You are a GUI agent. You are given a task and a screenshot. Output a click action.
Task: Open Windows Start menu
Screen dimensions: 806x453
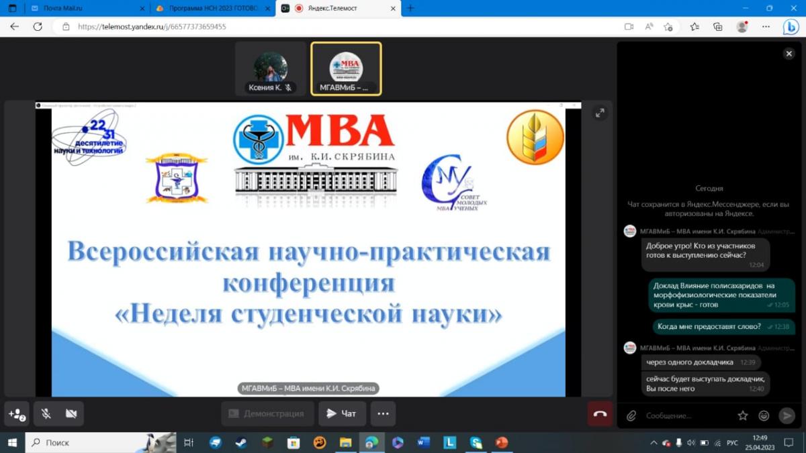tap(12, 442)
